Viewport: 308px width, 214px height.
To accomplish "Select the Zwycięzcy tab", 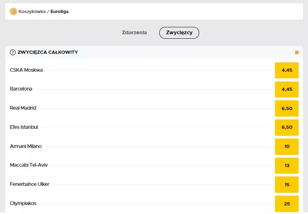I will tap(179, 33).
